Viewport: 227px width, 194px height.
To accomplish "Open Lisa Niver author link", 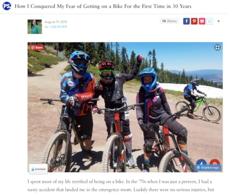I will point(58,27).
